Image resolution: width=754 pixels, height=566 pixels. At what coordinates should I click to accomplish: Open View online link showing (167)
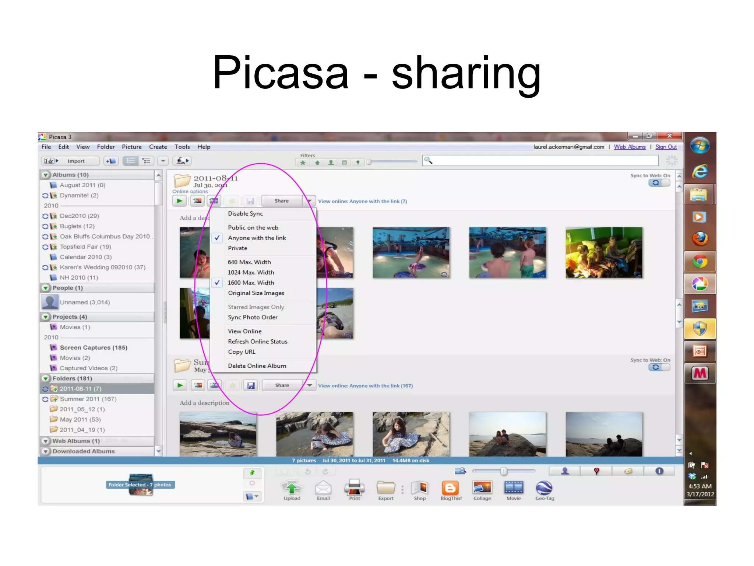point(366,386)
